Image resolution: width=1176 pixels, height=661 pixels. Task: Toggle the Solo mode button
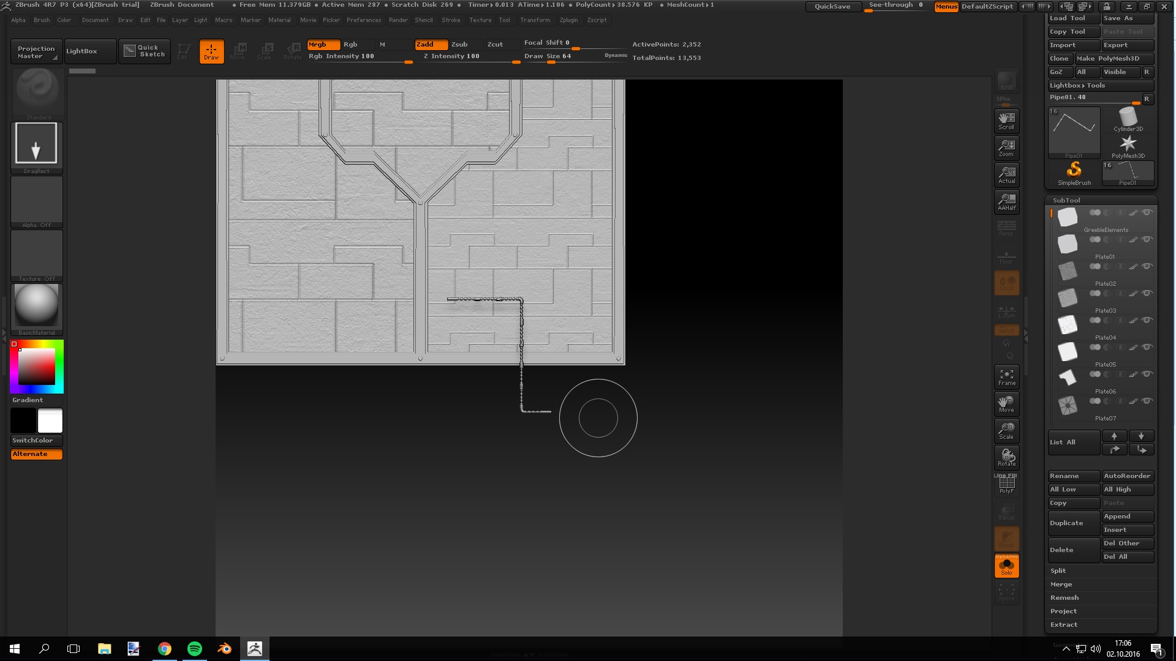pyautogui.click(x=1006, y=566)
